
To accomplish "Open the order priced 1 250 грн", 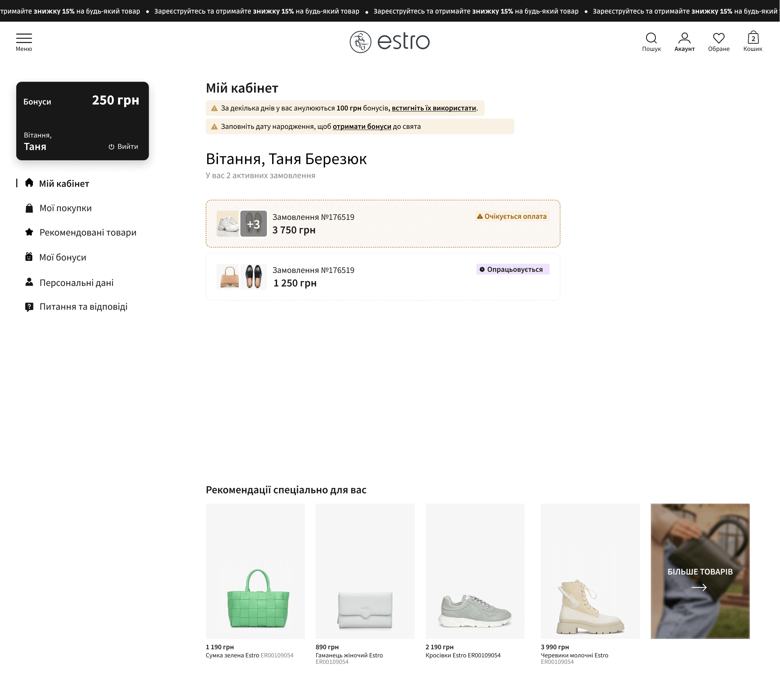I will 383,277.
